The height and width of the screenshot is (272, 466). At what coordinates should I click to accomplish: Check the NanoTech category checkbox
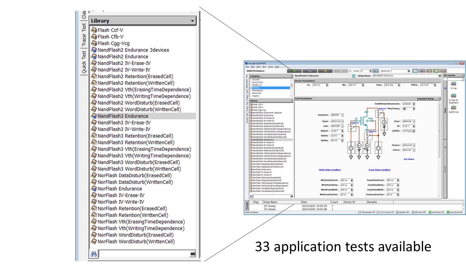(251, 93)
